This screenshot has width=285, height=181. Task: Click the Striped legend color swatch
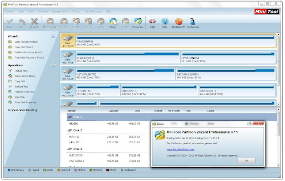(76, 170)
